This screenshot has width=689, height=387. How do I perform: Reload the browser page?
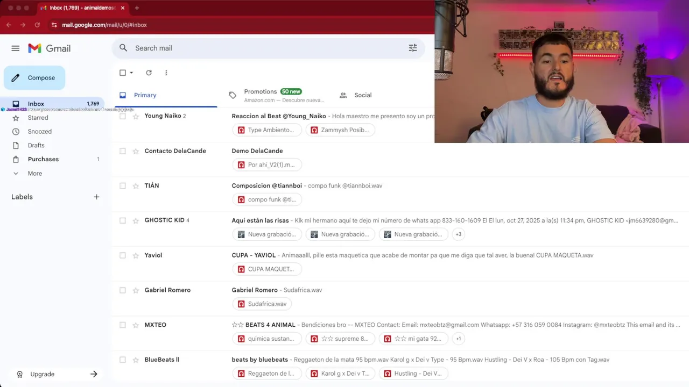[x=37, y=25]
